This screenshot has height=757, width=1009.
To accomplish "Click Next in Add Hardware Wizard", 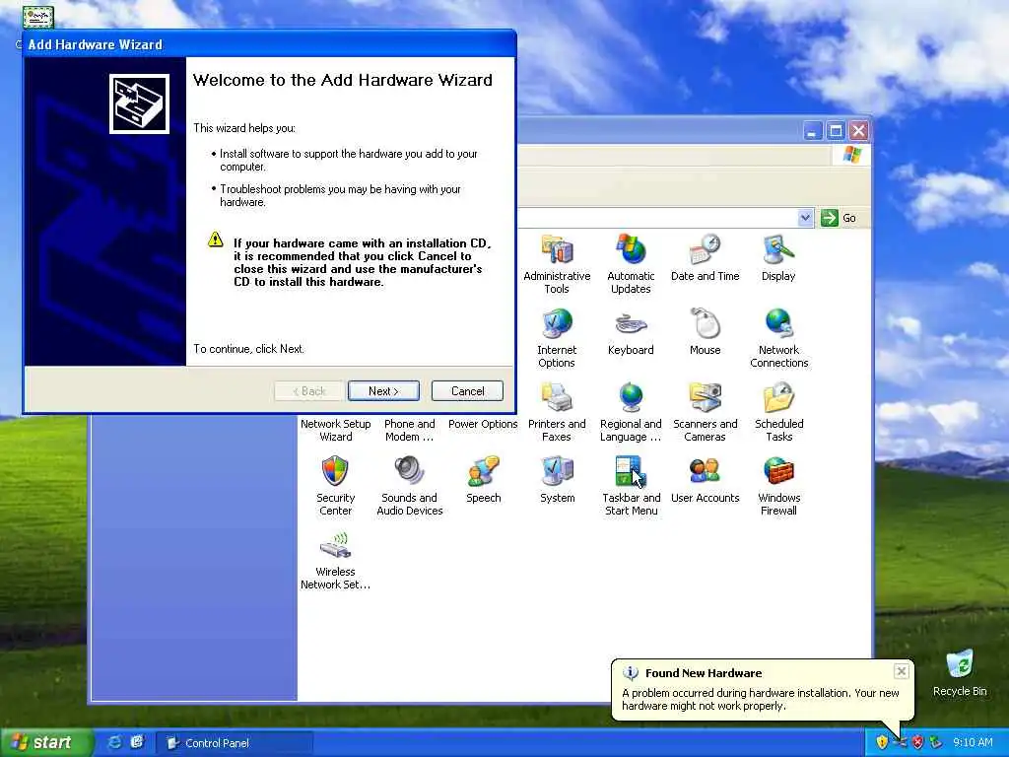I will (x=383, y=390).
